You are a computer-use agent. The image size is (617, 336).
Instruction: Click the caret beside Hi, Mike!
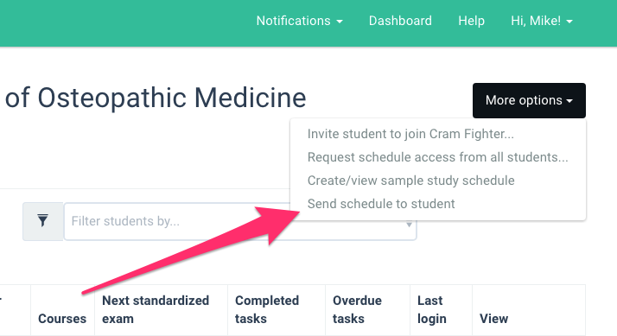click(569, 22)
